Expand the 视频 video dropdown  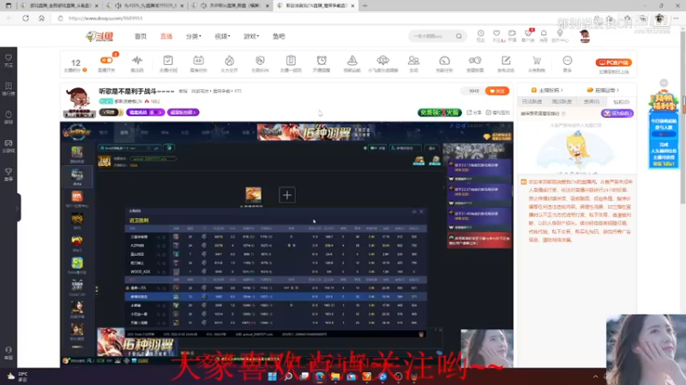[x=222, y=36]
